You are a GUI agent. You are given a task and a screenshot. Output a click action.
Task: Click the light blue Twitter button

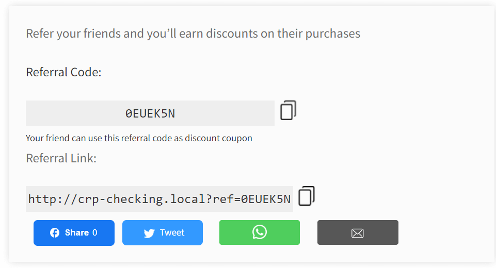[x=163, y=232]
